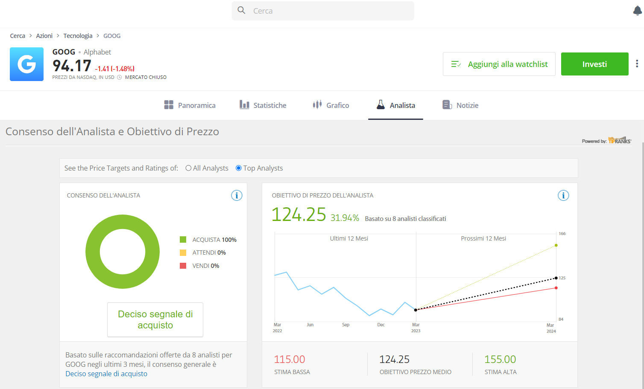Click the green ACQUISTA legend swatch

coord(183,240)
